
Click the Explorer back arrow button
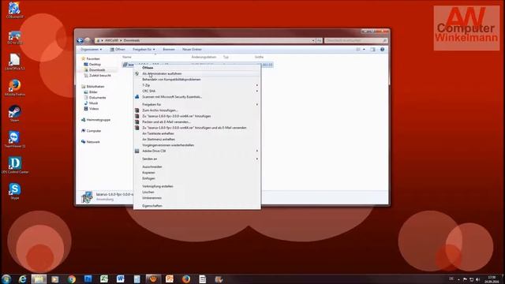tap(80, 40)
